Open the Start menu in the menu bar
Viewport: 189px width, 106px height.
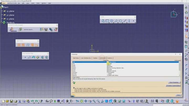click(4, 3)
